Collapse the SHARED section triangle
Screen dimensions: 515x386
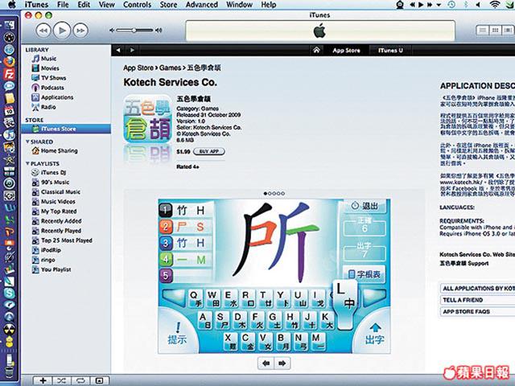point(27,142)
